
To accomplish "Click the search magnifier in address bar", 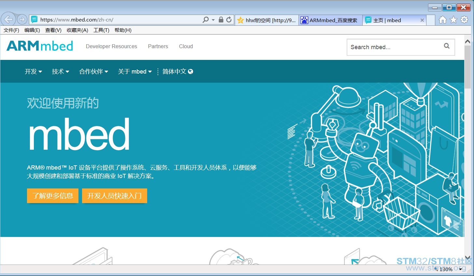I will [x=205, y=20].
